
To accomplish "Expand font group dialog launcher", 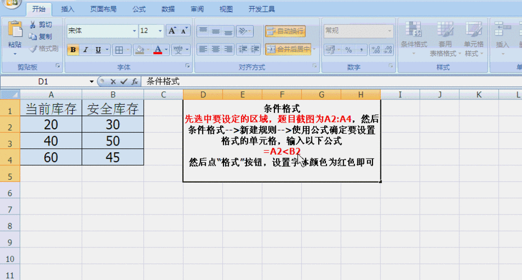I will click(188, 66).
